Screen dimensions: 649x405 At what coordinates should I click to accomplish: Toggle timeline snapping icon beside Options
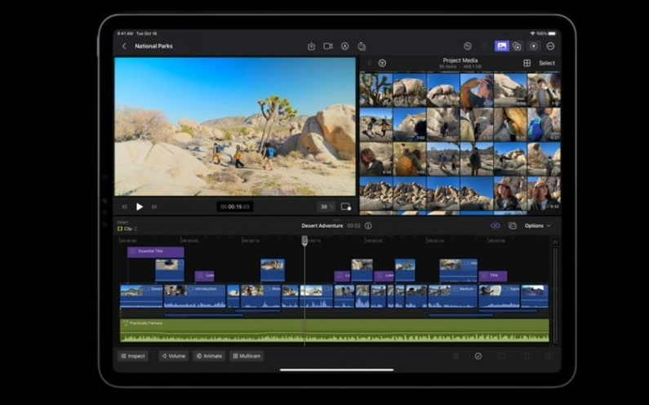click(x=495, y=225)
